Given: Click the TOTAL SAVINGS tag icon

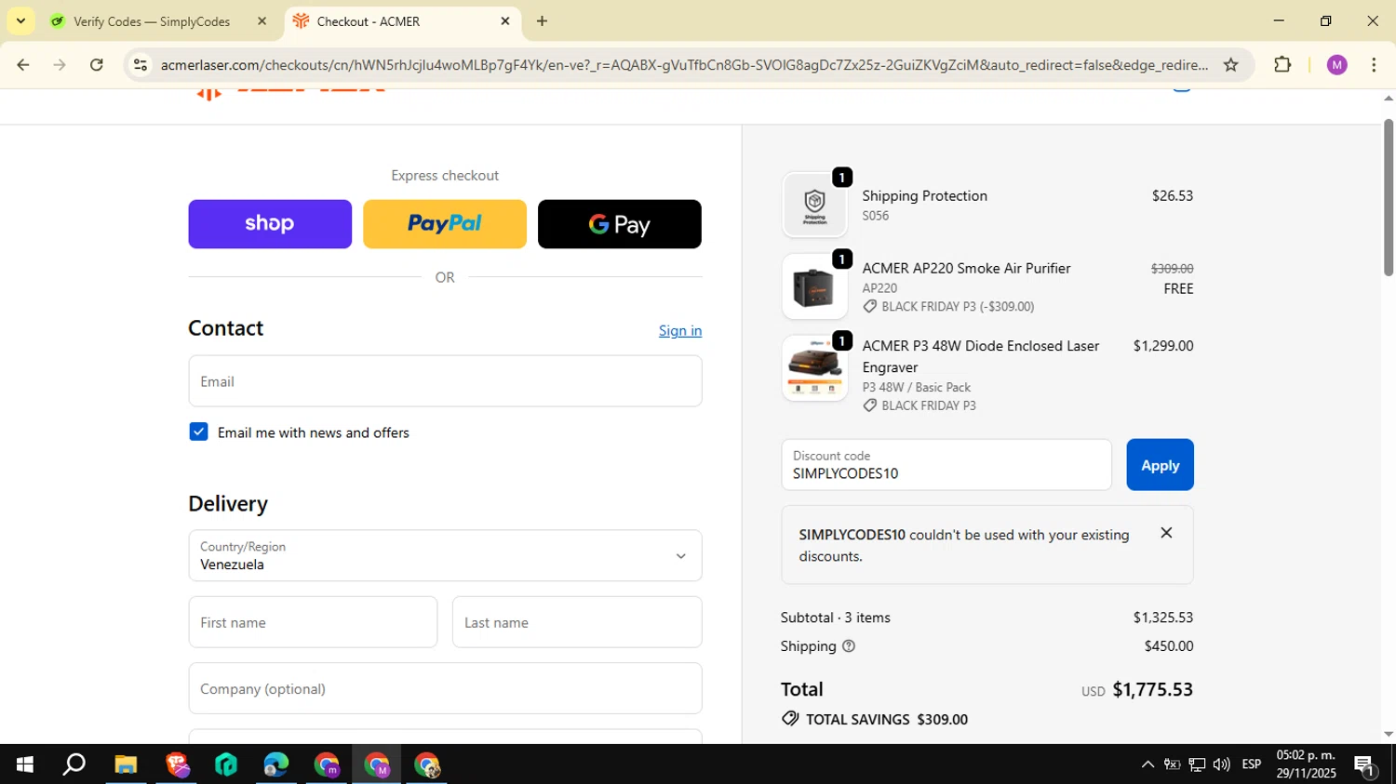Looking at the screenshot, I should tap(790, 719).
